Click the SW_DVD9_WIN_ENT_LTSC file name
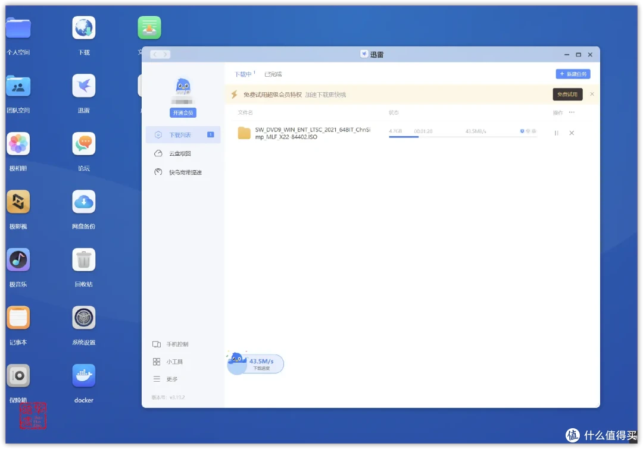Screen dimensions: 643x449 (313, 133)
